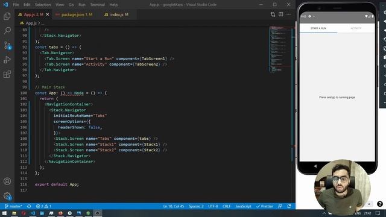
Task: Click the emulator toolbar back button
Action: [x=385, y=75]
